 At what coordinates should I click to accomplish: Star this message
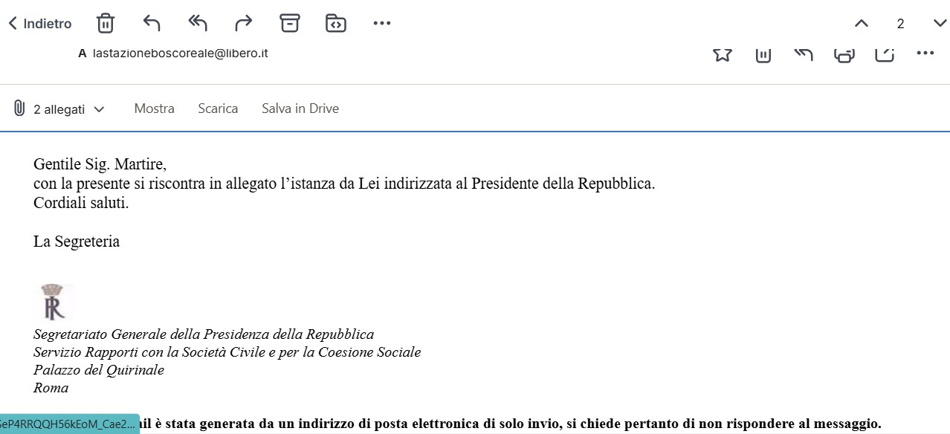pyautogui.click(x=723, y=54)
